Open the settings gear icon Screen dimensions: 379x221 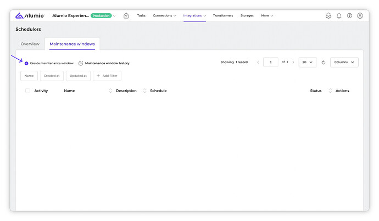tap(328, 16)
